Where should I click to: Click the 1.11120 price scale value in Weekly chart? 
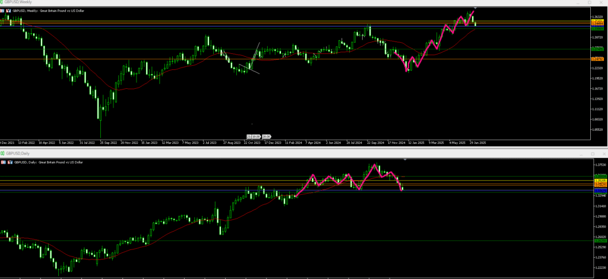(x=597, y=109)
